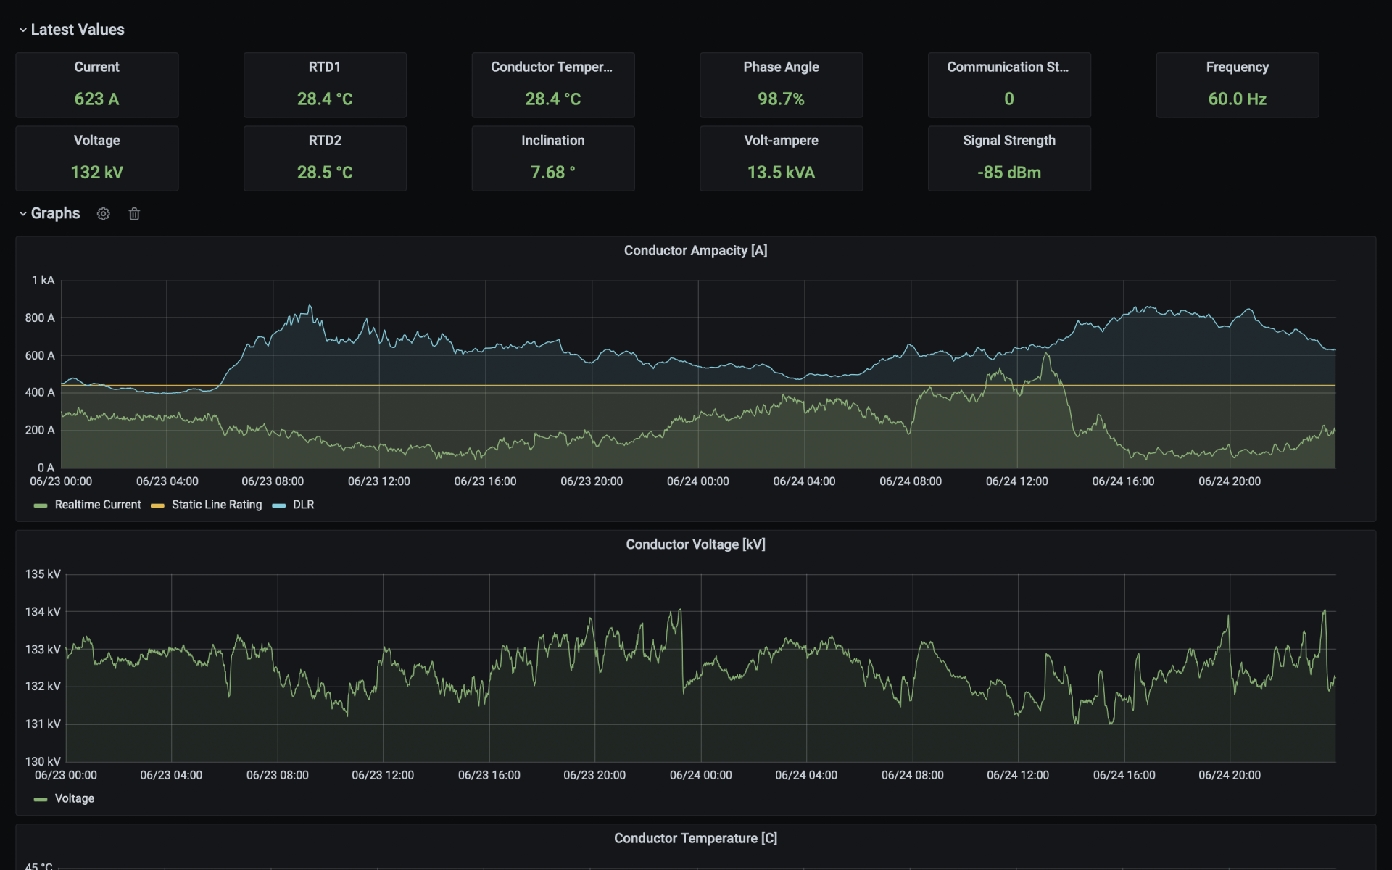
Task: Click the Inclination stat showing 7.68 degrees
Action: 552,158
